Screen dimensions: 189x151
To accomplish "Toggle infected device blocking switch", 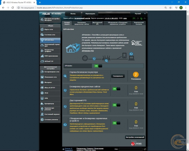I will pyautogui.click(x=117, y=123).
